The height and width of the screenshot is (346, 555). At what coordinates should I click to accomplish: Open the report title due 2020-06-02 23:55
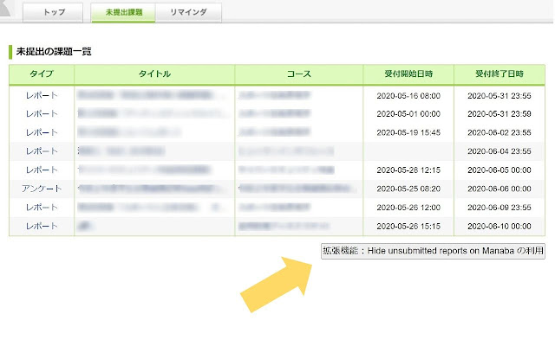click(129, 132)
